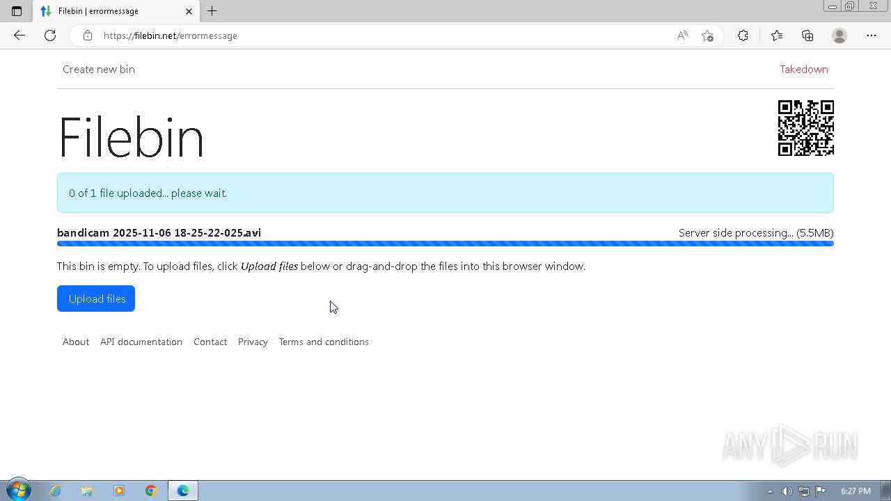This screenshot has width=891, height=501.
Task: Open Action Center flag icon
Action: 820,491
